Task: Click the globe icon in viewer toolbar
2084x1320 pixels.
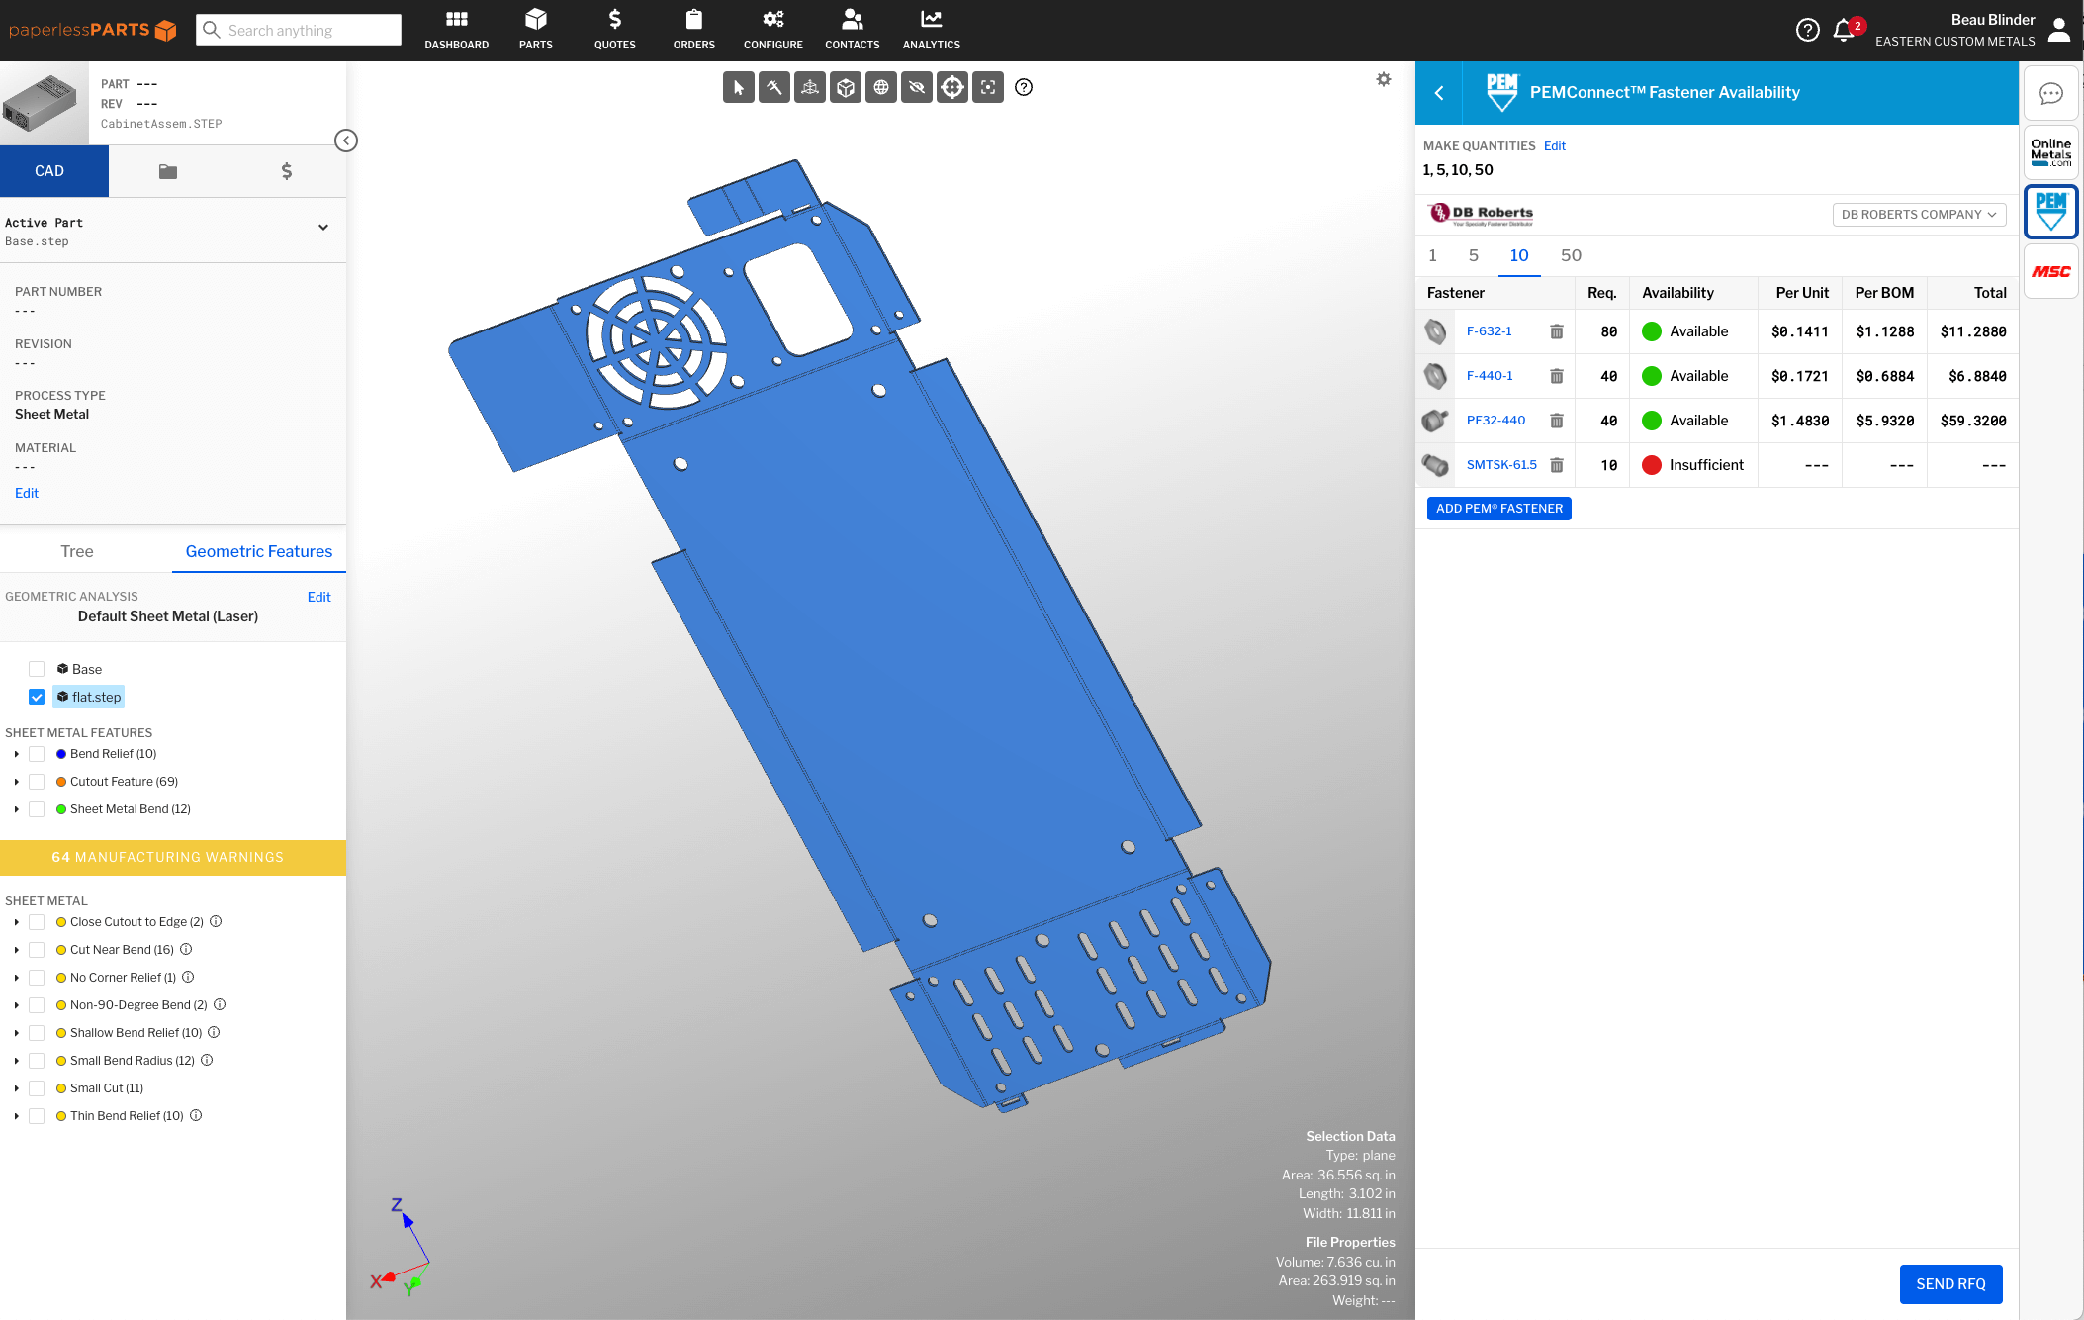Action: [881, 87]
